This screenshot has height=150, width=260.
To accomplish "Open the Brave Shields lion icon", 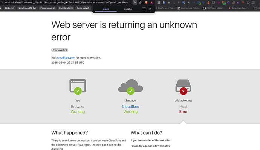I will pyautogui.click(x=146, y=3).
